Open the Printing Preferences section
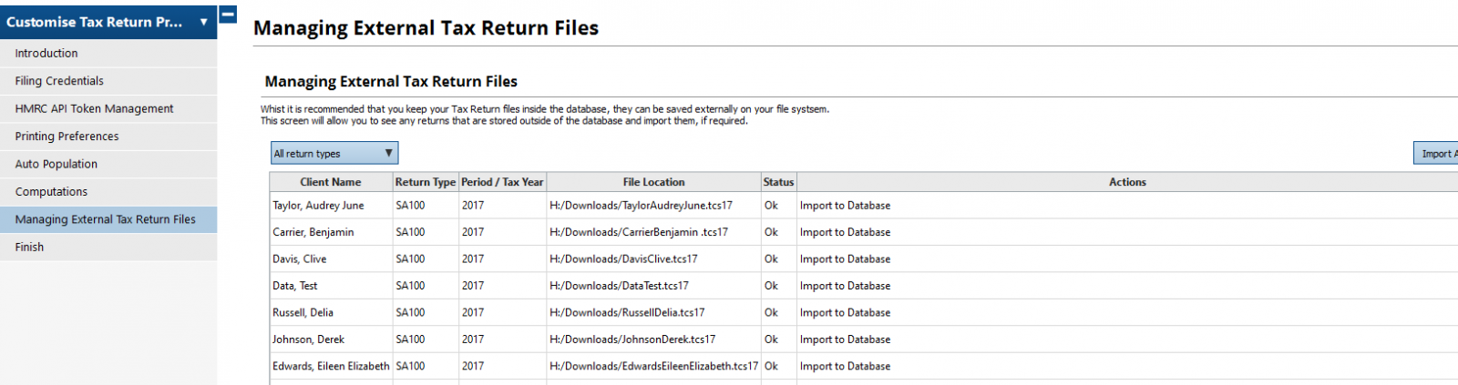 [x=67, y=137]
